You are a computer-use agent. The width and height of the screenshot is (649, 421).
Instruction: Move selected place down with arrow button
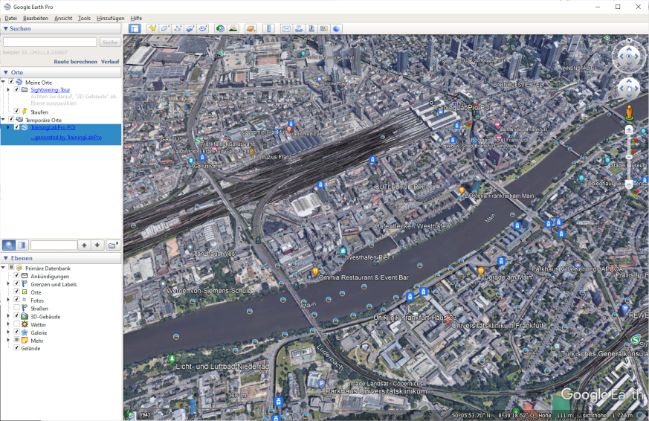coord(97,245)
